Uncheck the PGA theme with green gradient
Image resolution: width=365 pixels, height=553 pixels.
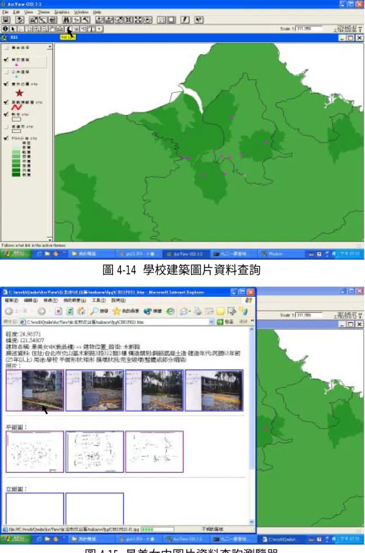pos(6,139)
